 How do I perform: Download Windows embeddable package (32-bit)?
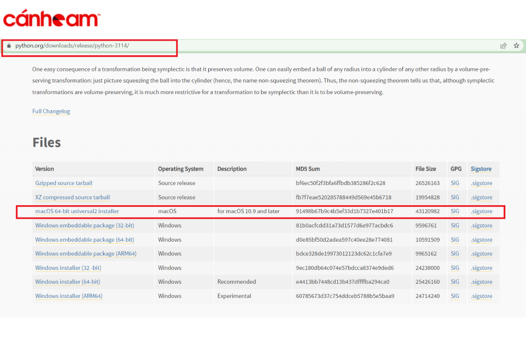click(85, 225)
